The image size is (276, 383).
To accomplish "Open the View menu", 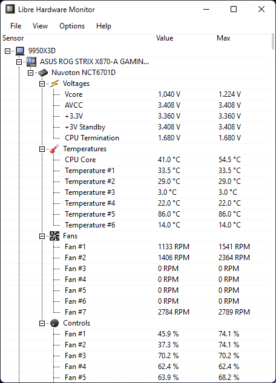I will pyautogui.click(x=41, y=26).
